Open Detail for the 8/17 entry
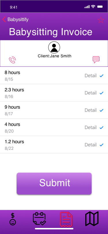The image size is (108, 234). click(90, 110)
